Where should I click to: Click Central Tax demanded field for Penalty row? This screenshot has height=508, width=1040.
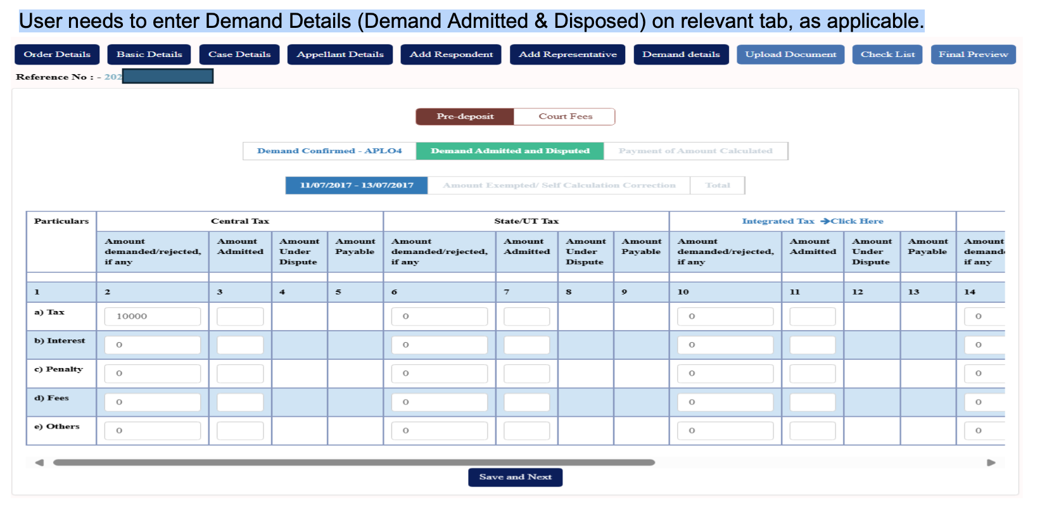click(153, 373)
